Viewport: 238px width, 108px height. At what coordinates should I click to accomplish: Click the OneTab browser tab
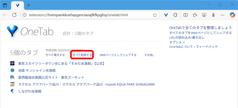pyautogui.click(x=18, y=5)
